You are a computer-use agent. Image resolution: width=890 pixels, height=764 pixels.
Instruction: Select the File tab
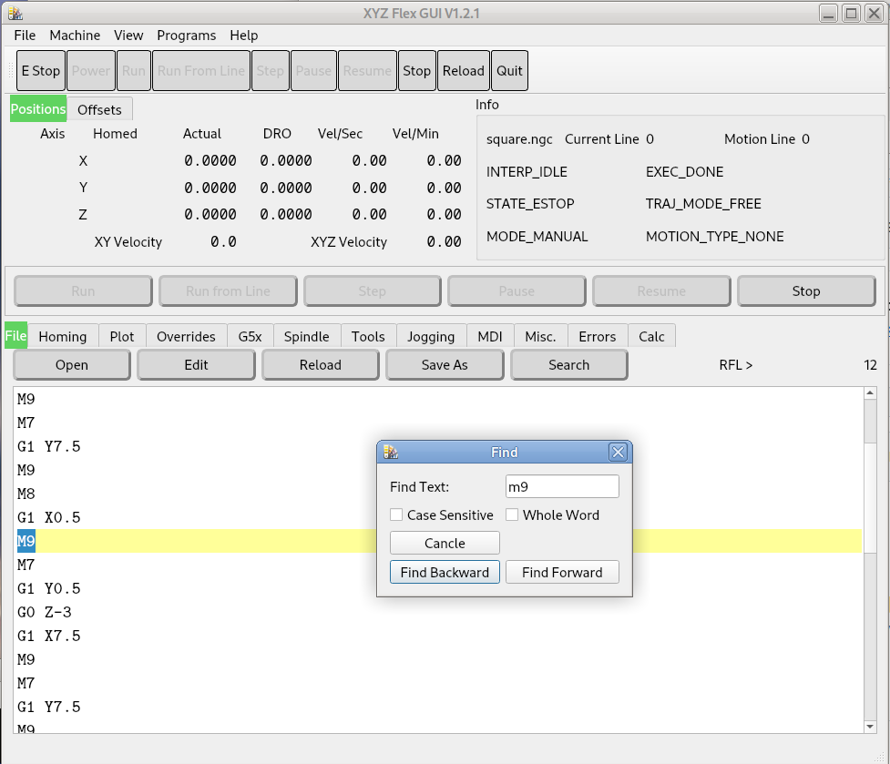(x=15, y=336)
